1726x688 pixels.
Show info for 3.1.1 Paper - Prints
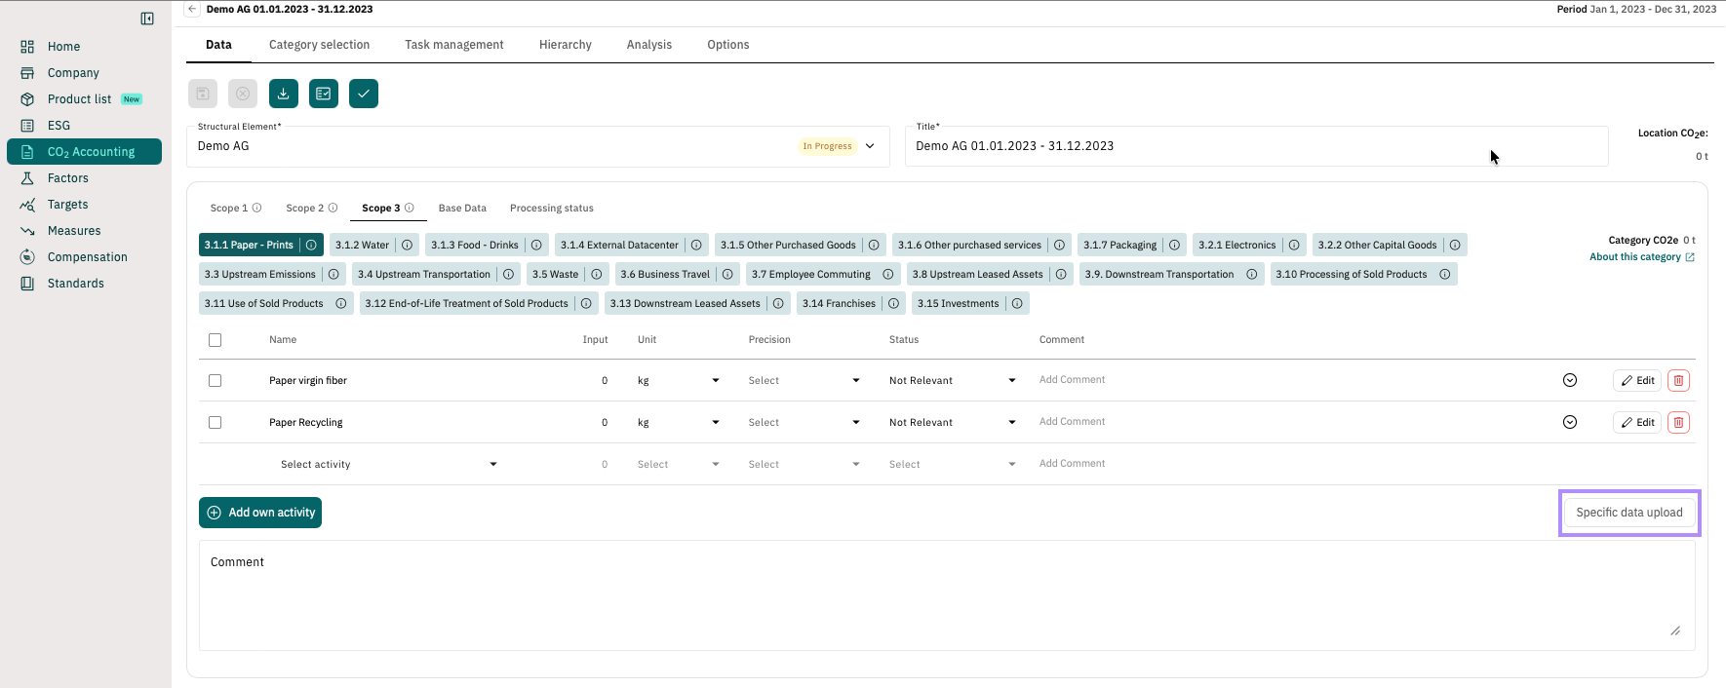(x=311, y=245)
